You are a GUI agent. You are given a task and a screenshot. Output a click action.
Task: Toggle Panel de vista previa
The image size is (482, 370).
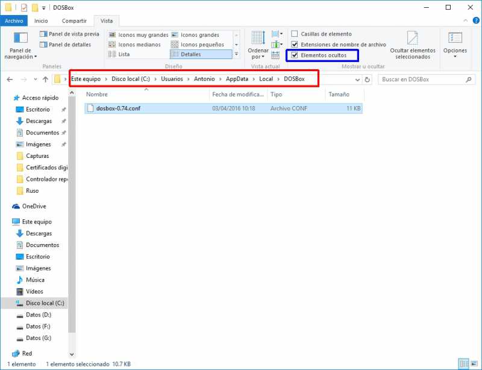[x=69, y=34]
